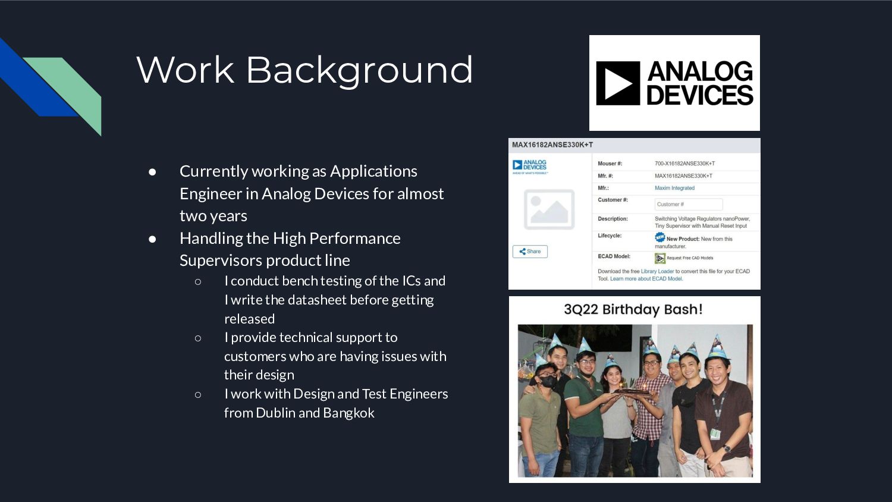Click the Share button in Mouser screenshot
Image resolution: width=892 pixels, height=502 pixels.
530,252
